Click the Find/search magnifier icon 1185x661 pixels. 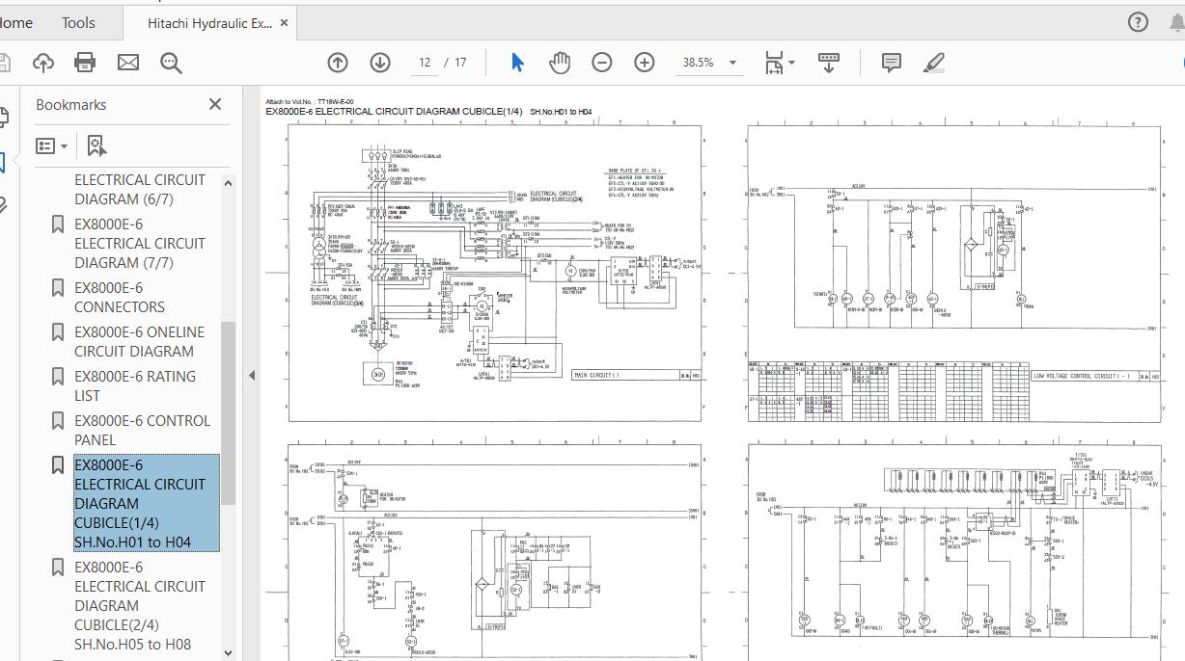pyautogui.click(x=171, y=62)
